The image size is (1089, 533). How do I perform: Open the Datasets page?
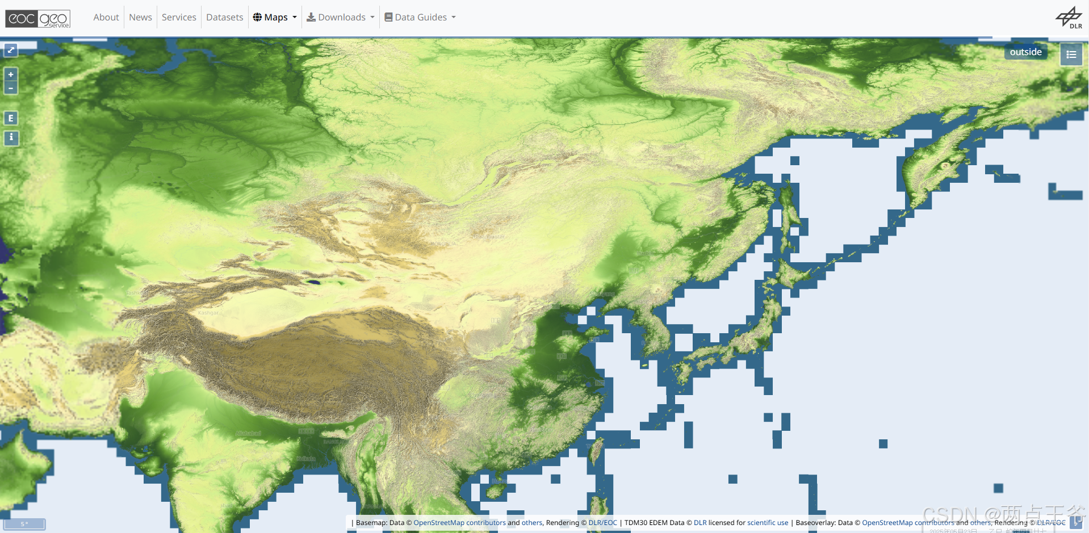tap(224, 18)
